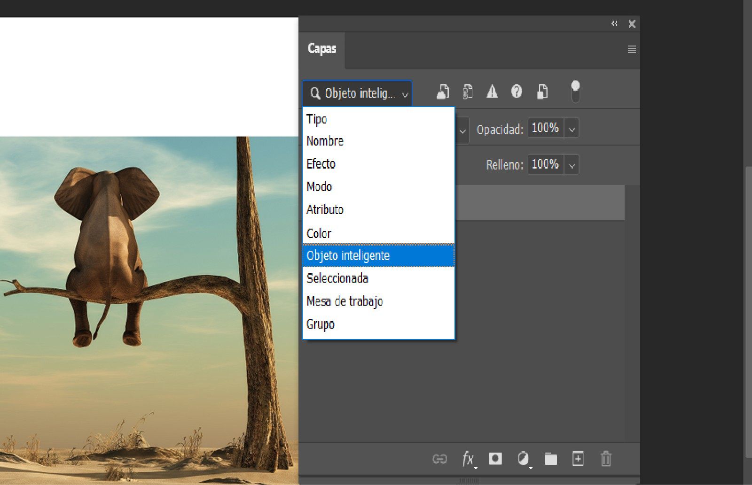Create a new layer
Viewport: 752px width, 485px height.
tap(578, 459)
